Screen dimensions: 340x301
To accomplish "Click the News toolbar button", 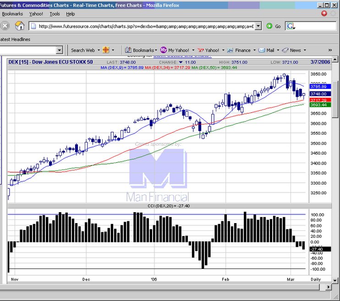I will coord(291,50).
